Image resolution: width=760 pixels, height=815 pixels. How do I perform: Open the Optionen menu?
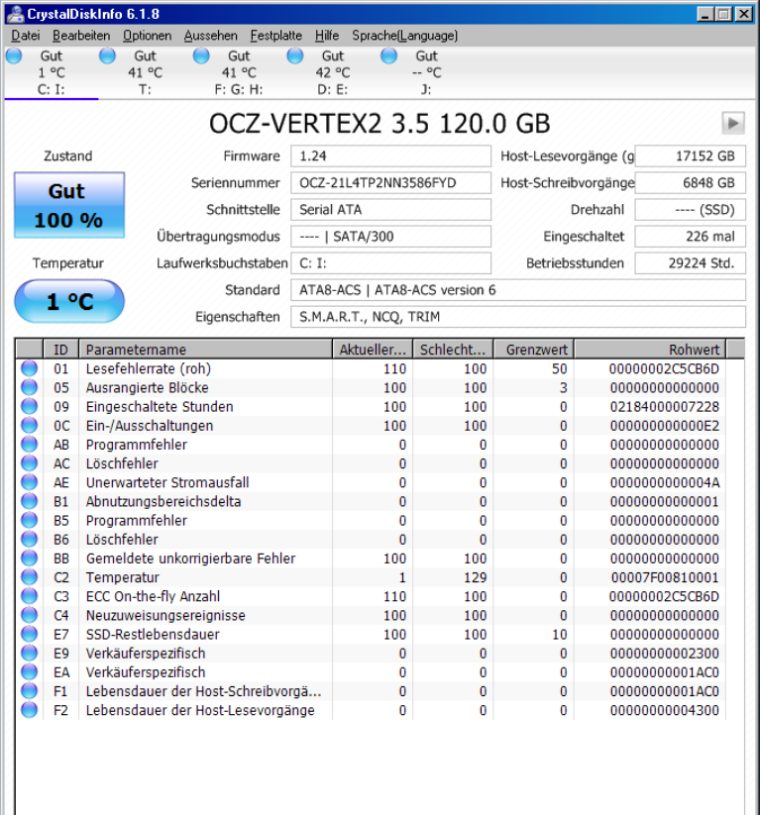click(148, 36)
